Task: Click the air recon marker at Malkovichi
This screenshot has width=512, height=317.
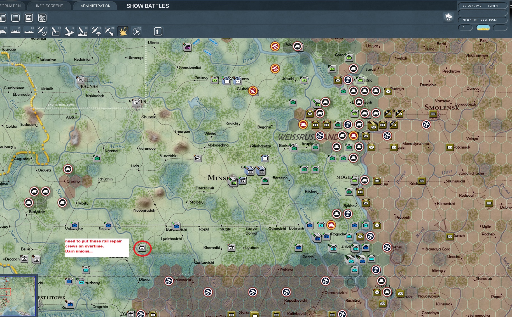Action: coord(169,281)
